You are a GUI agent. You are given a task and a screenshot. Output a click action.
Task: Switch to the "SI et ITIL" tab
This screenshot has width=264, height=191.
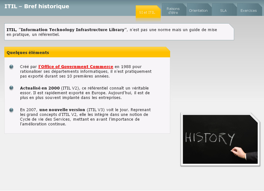[x=147, y=12]
